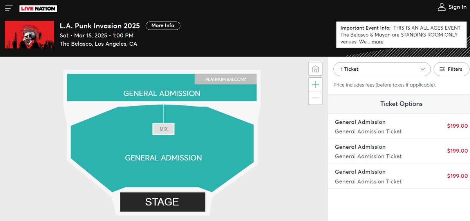Select the first $199.00 General Admission ticket
The width and height of the screenshot is (470, 221).
(399, 126)
